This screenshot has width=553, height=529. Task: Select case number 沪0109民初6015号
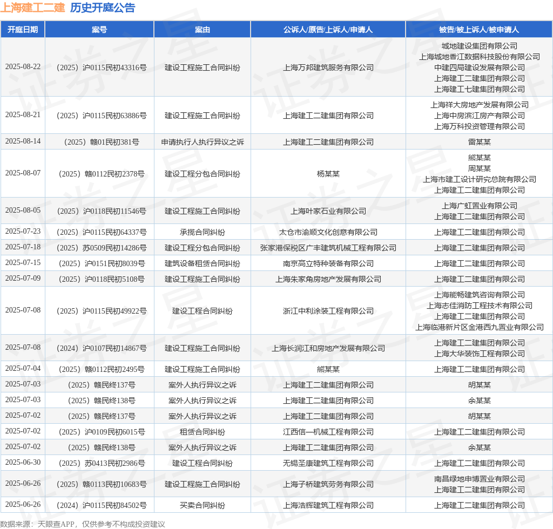102,432
